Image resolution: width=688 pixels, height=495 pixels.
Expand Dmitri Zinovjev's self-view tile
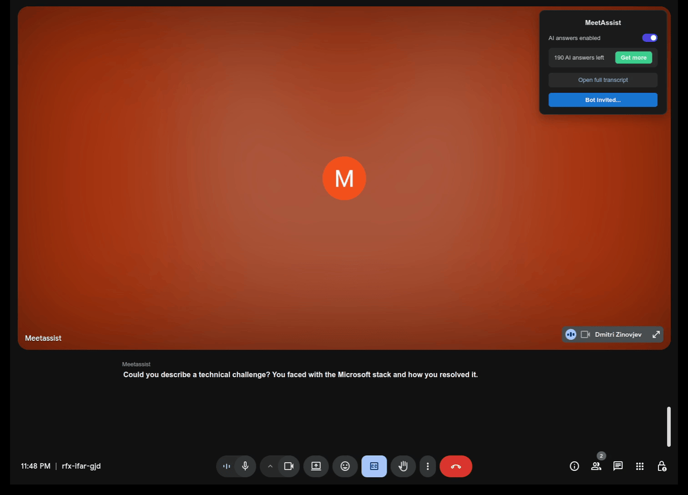coord(656,334)
